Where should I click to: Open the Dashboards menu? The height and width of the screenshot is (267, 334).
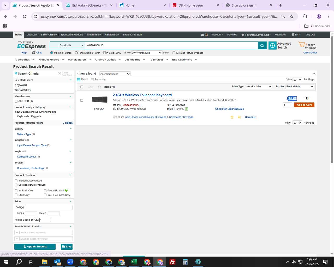[x=134, y=60]
